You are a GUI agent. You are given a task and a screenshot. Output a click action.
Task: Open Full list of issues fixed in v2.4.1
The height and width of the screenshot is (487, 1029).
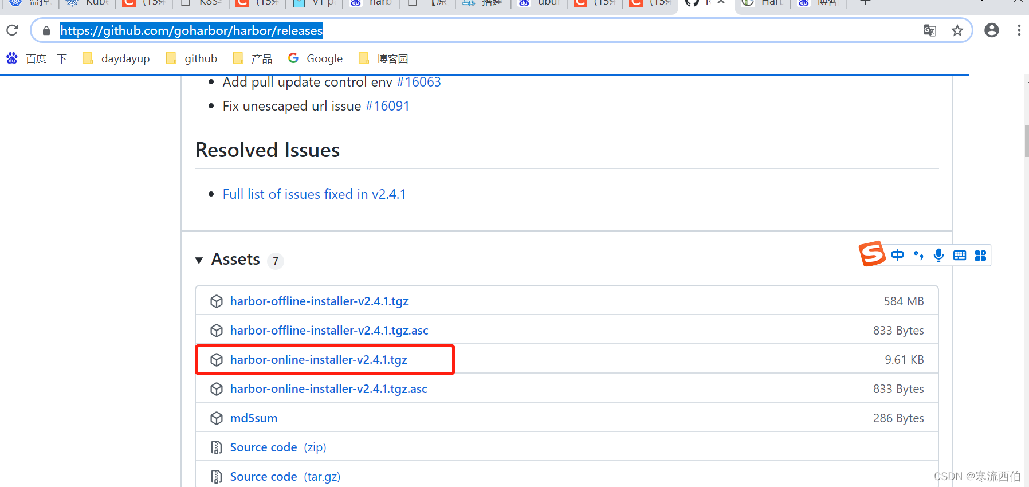(x=314, y=194)
